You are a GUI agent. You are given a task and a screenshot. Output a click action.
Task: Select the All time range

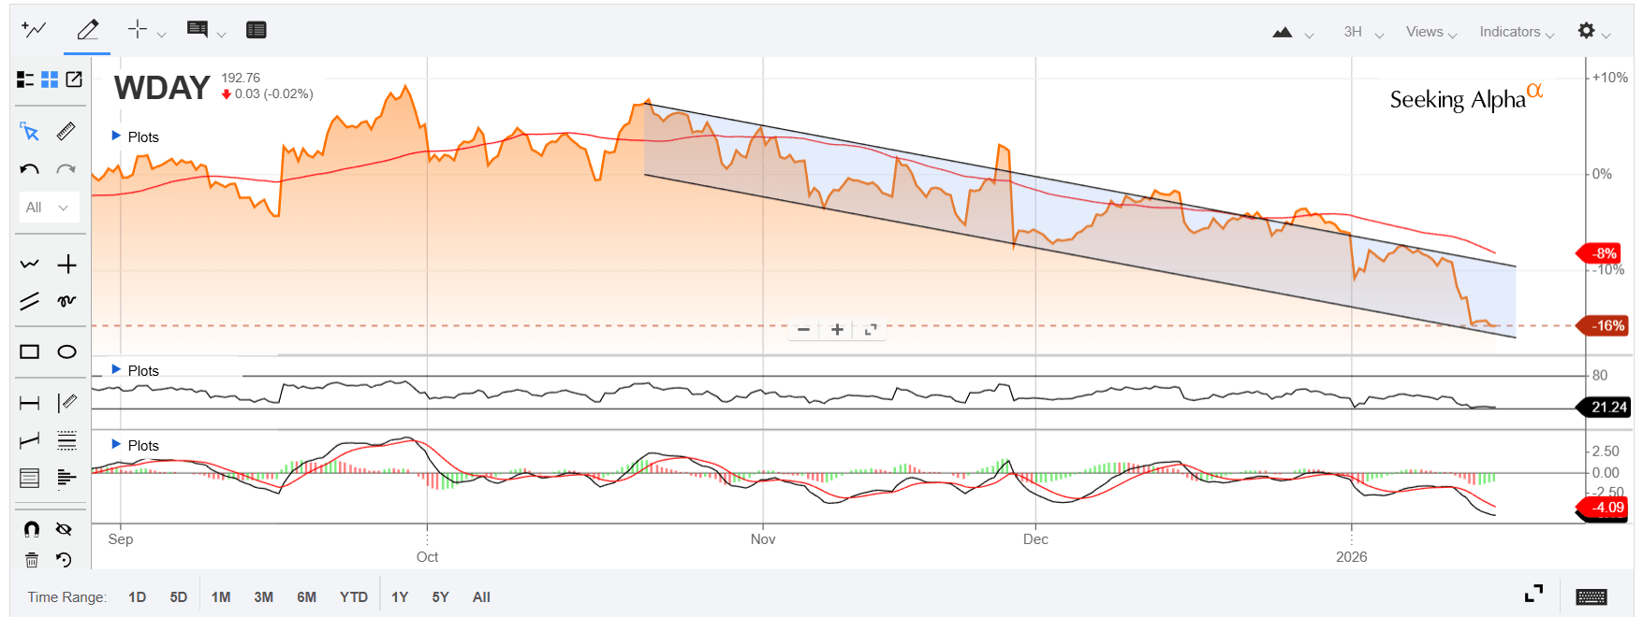[481, 597]
